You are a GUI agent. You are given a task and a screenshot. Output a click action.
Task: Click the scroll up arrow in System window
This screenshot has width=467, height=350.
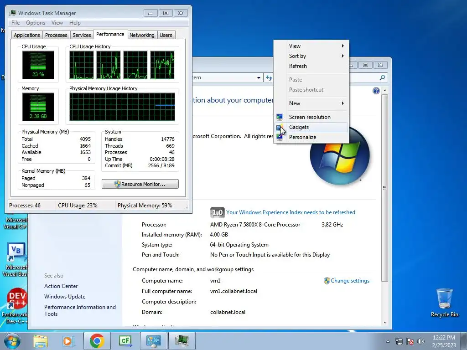384,90
